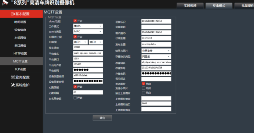
Task: Open the IO类型 端口2 dropdown
Action: [96, 42]
